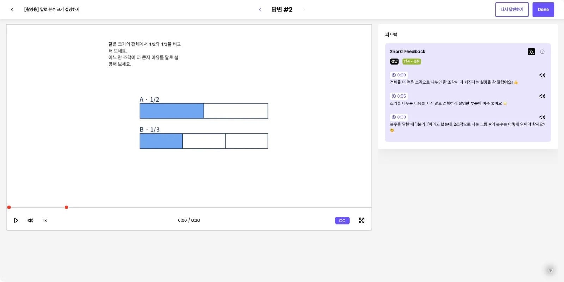The image size is (564, 282).
Task: Change the 1x playback speed
Action: click(x=45, y=220)
